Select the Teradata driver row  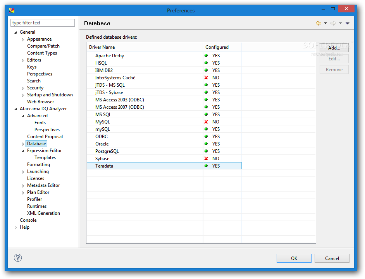click(164, 166)
